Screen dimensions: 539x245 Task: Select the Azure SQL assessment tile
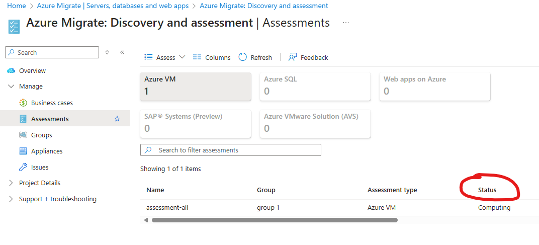[x=315, y=86]
